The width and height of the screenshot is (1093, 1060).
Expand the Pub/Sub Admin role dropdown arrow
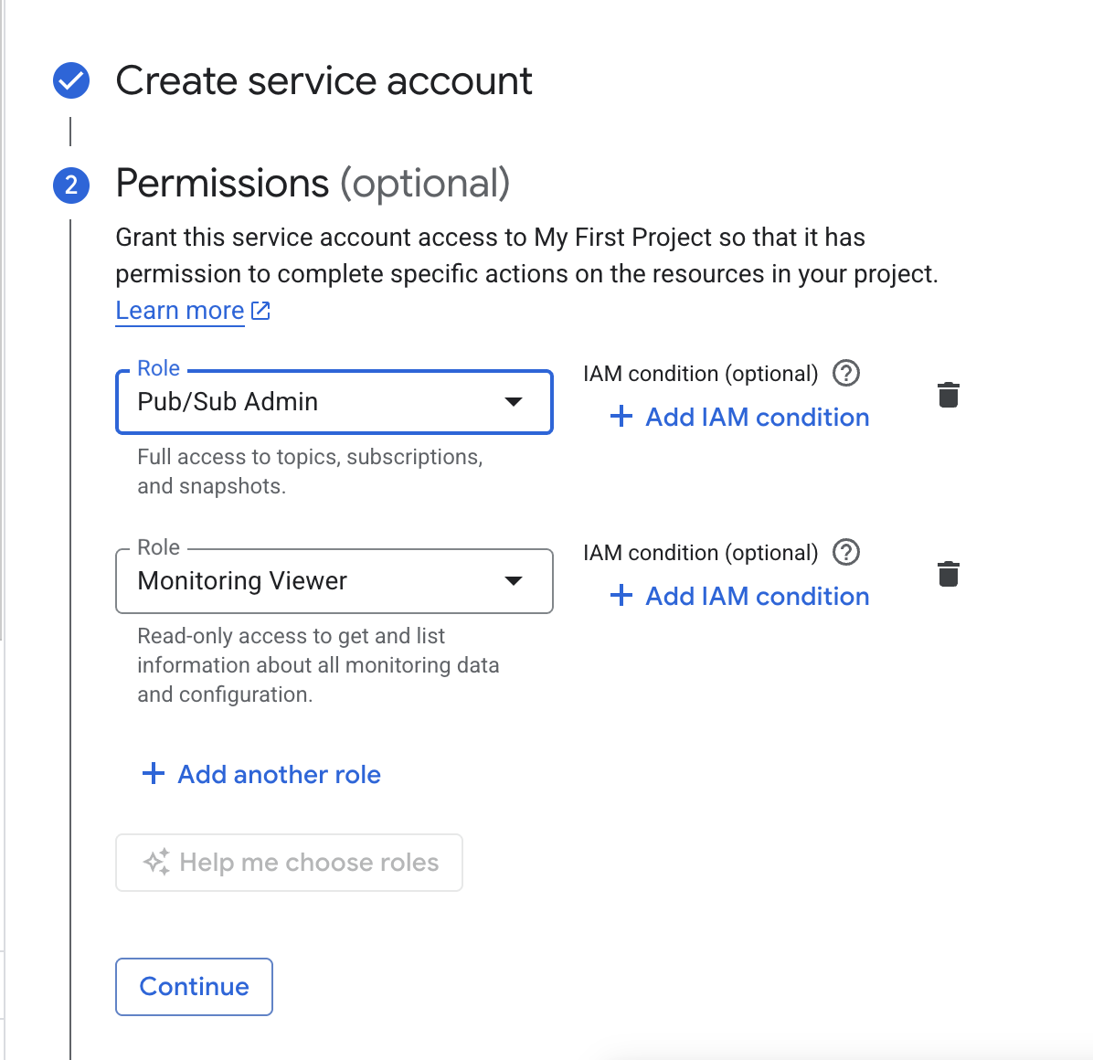click(x=514, y=402)
